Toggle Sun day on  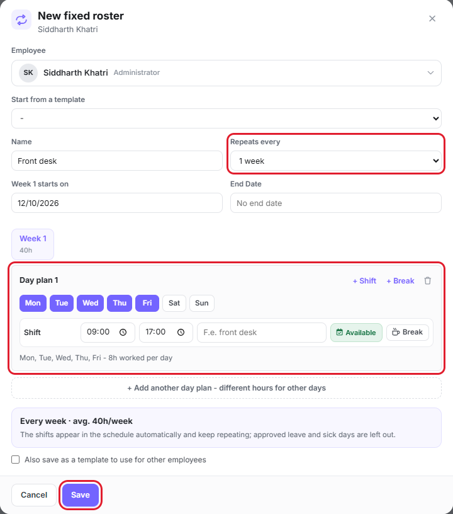click(201, 303)
